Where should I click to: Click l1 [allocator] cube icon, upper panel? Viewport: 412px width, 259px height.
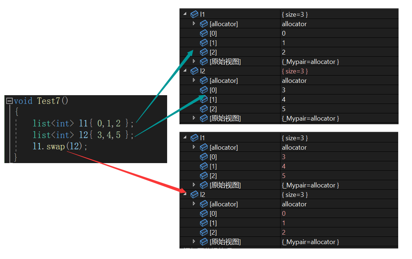coord(204,24)
